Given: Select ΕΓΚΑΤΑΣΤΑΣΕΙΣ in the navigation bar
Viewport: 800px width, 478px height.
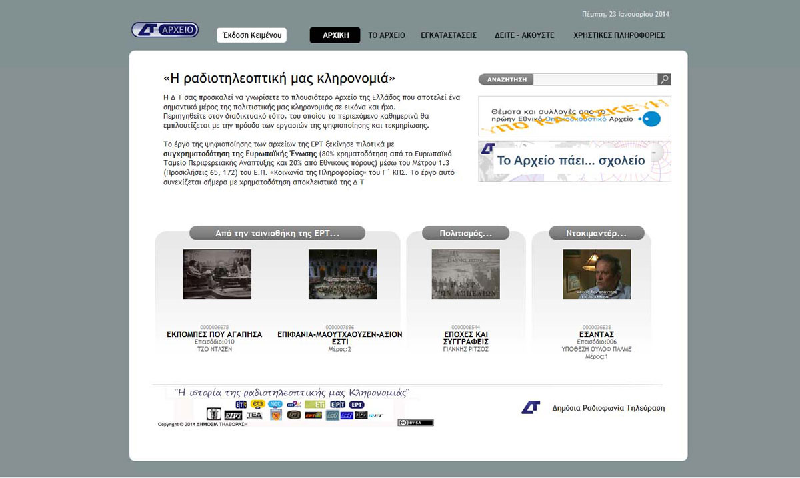Looking at the screenshot, I should tap(449, 35).
